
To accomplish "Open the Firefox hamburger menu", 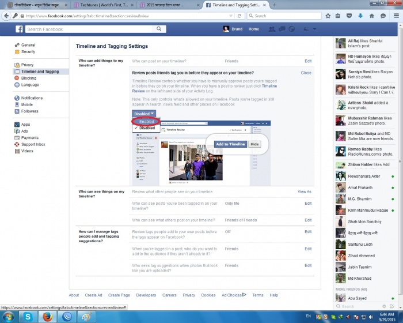I will point(396,16).
